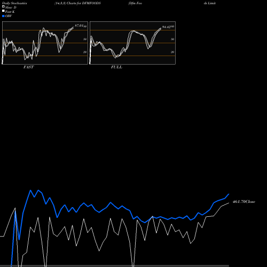Select the 'OBV' legend label
The height and width of the screenshot is (267, 267).
9,16
